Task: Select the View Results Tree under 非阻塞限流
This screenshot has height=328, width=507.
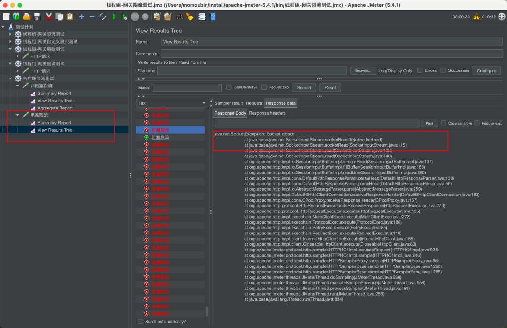Action: (x=55, y=101)
